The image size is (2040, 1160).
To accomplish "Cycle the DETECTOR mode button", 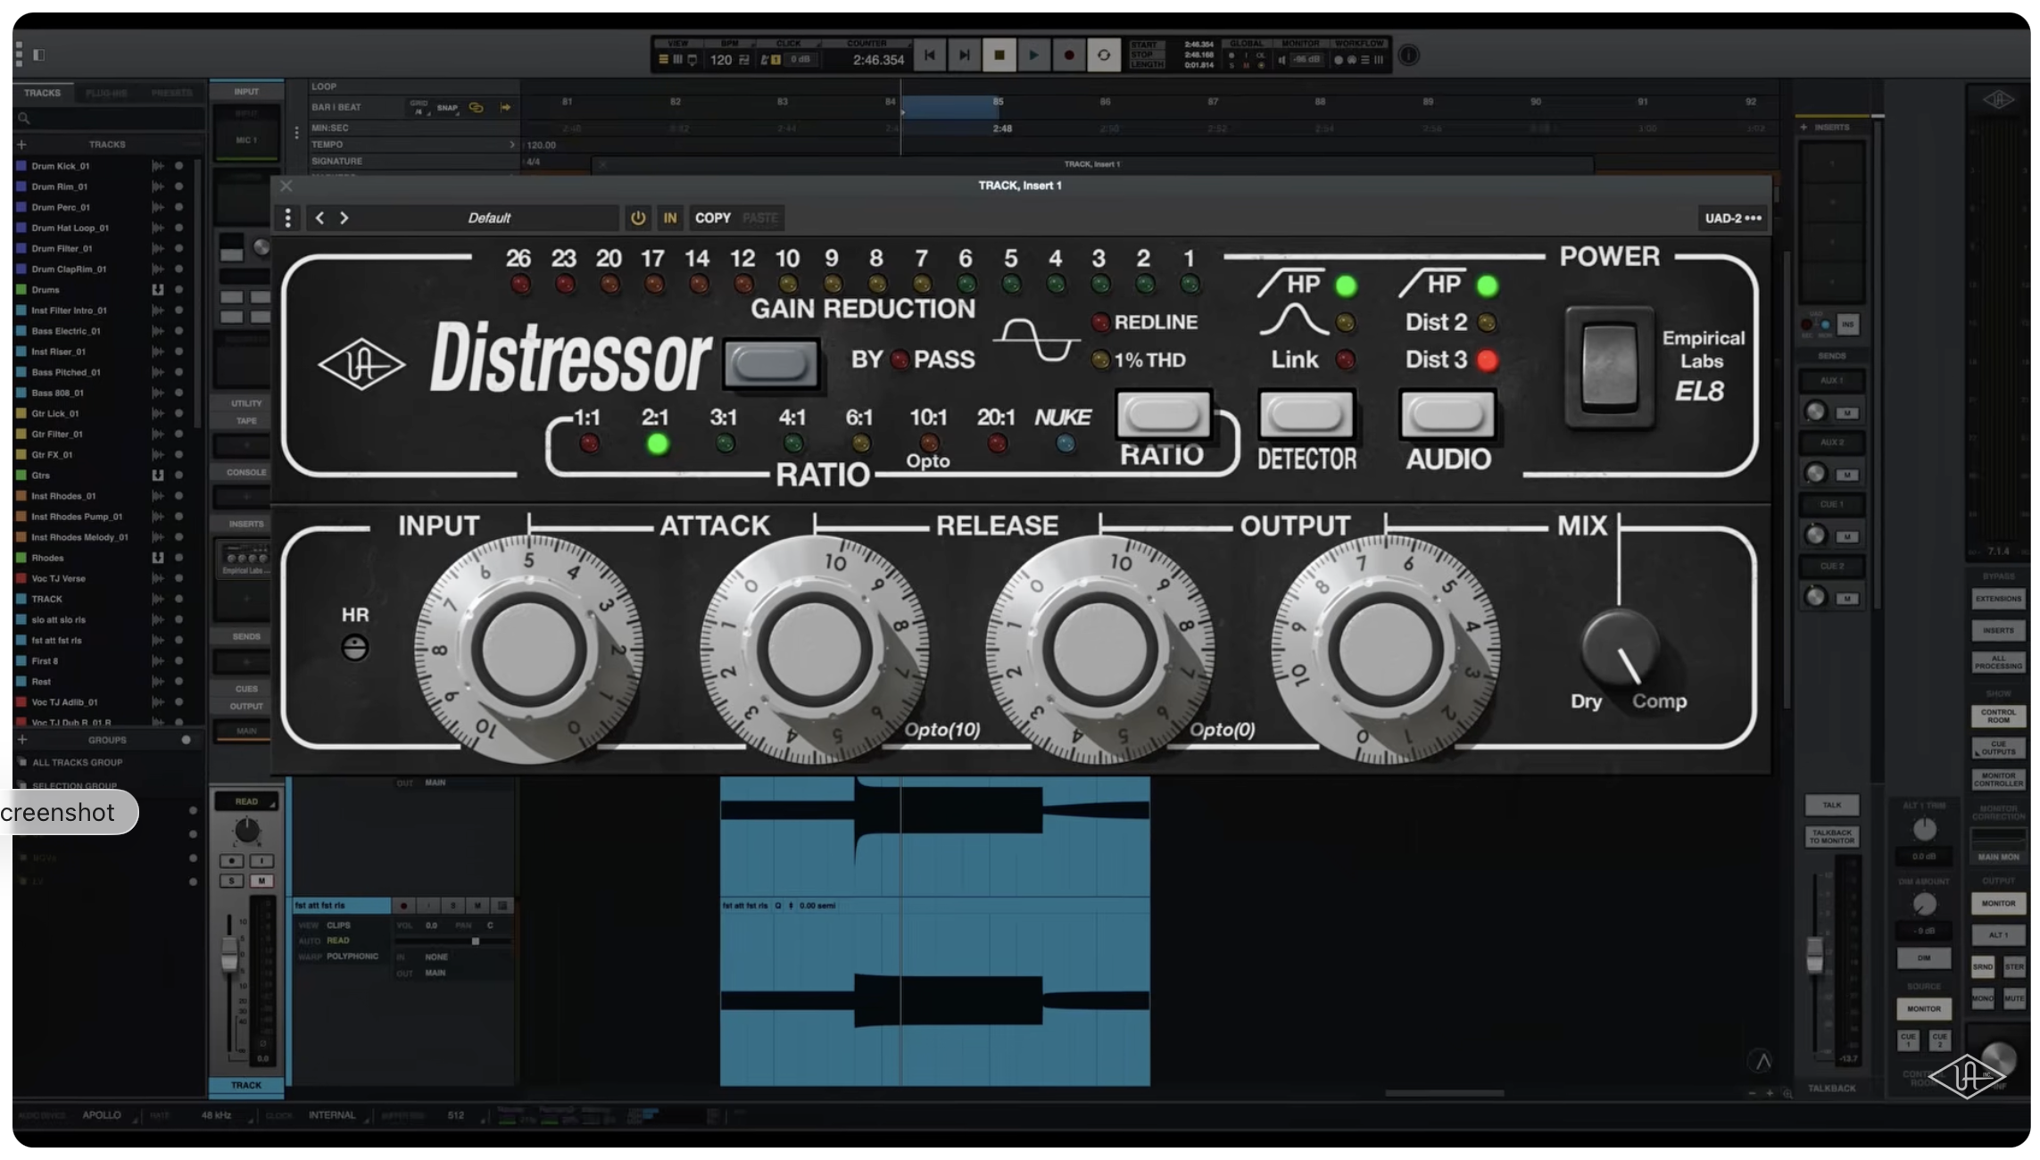I will tap(1306, 414).
